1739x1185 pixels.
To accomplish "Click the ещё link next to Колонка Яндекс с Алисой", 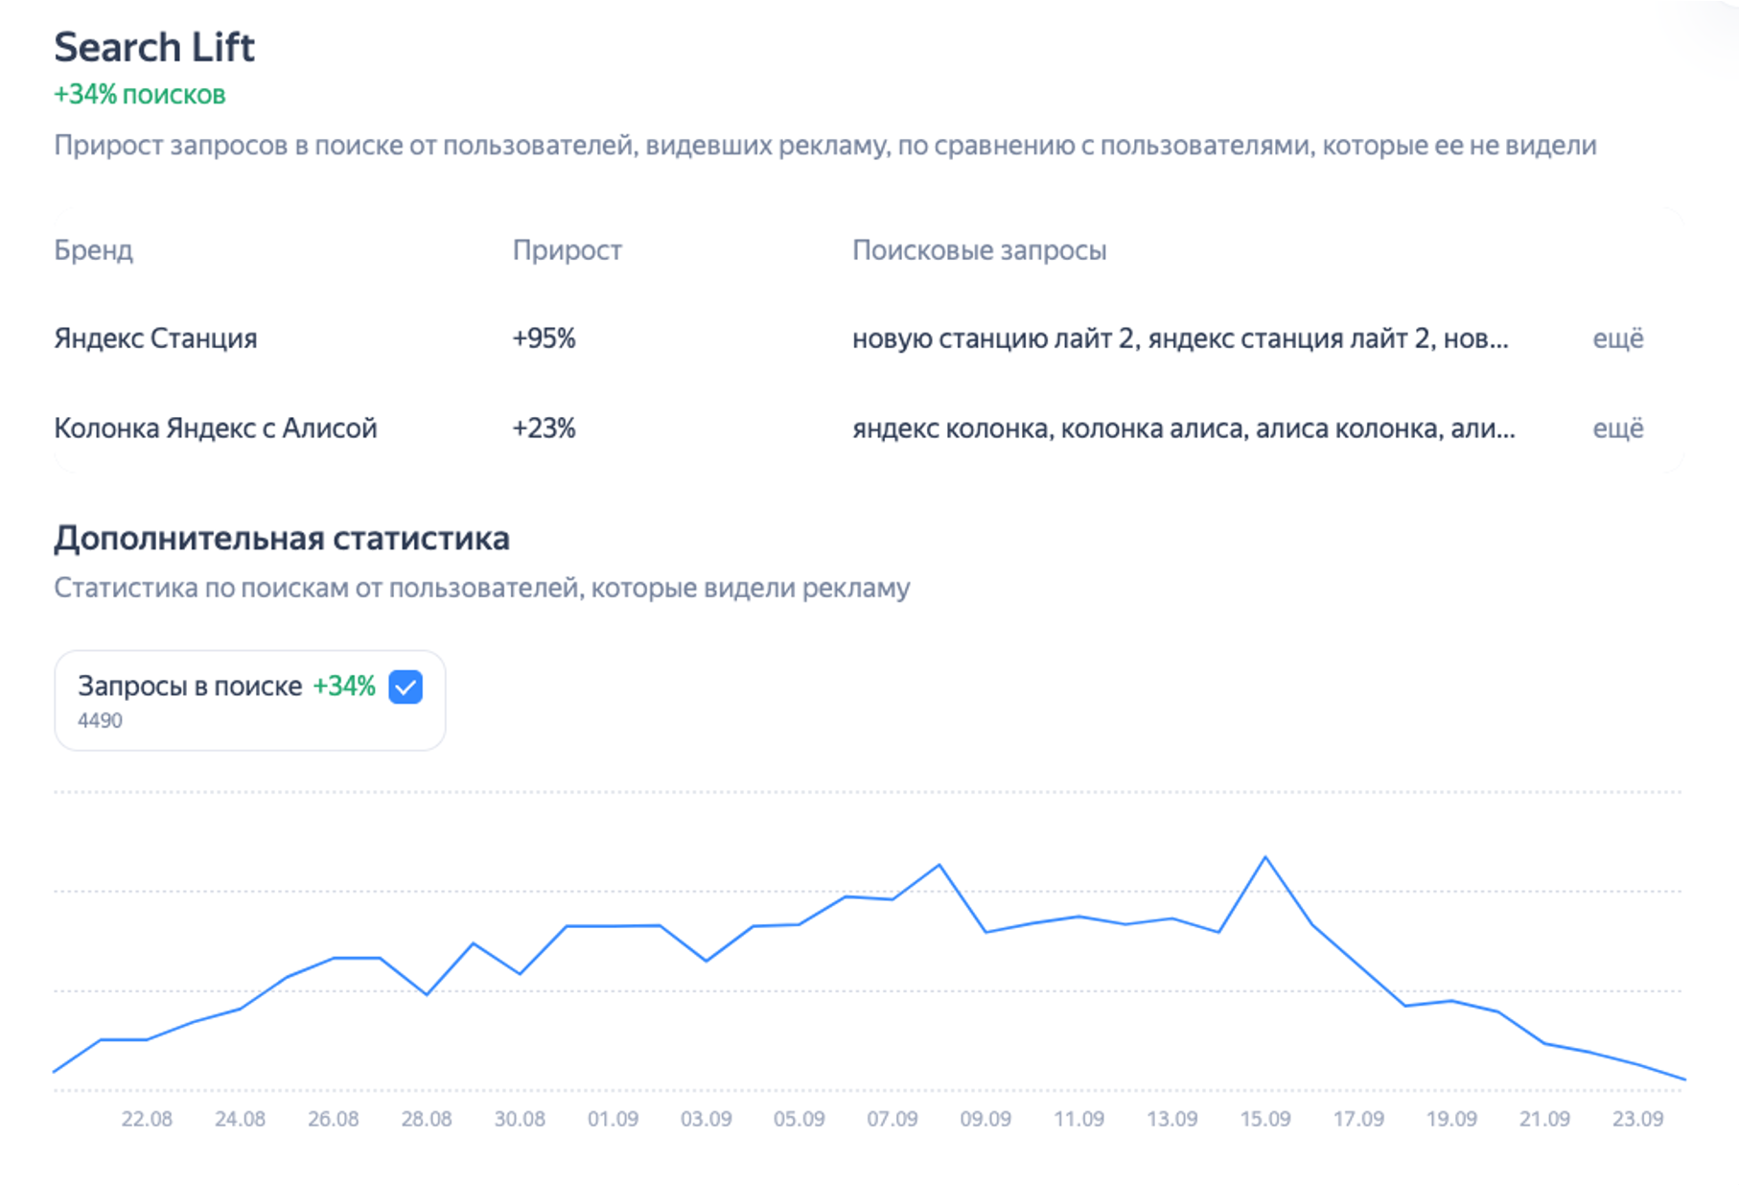I will (x=1619, y=428).
